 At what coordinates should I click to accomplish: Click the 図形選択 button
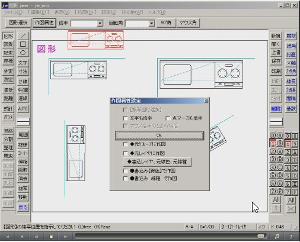[18, 22]
